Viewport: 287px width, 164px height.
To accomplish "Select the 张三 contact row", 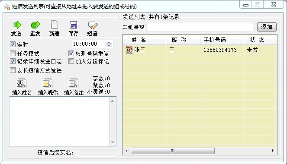I will pyautogui.click(x=200, y=50).
